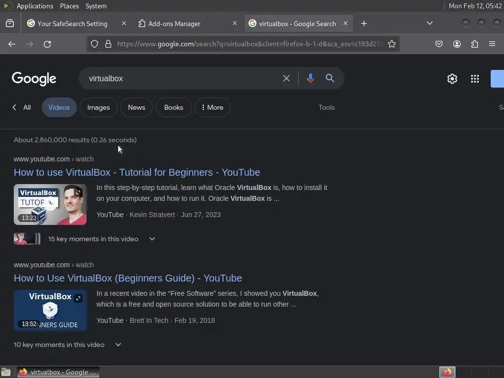
Task: Preview icon on Brett In Tech thumbnail
Action: click(78, 298)
